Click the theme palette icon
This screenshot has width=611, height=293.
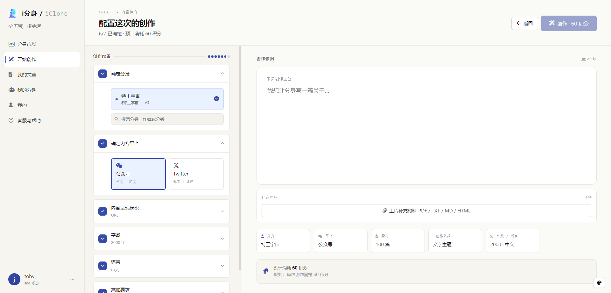[599, 282]
